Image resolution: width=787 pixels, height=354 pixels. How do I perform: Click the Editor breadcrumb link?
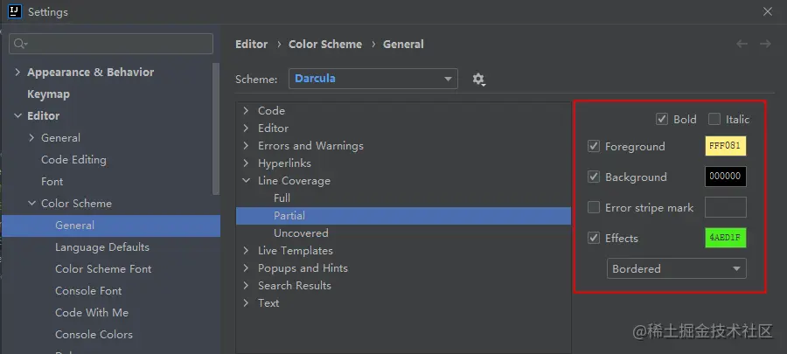click(x=252, y=44)
